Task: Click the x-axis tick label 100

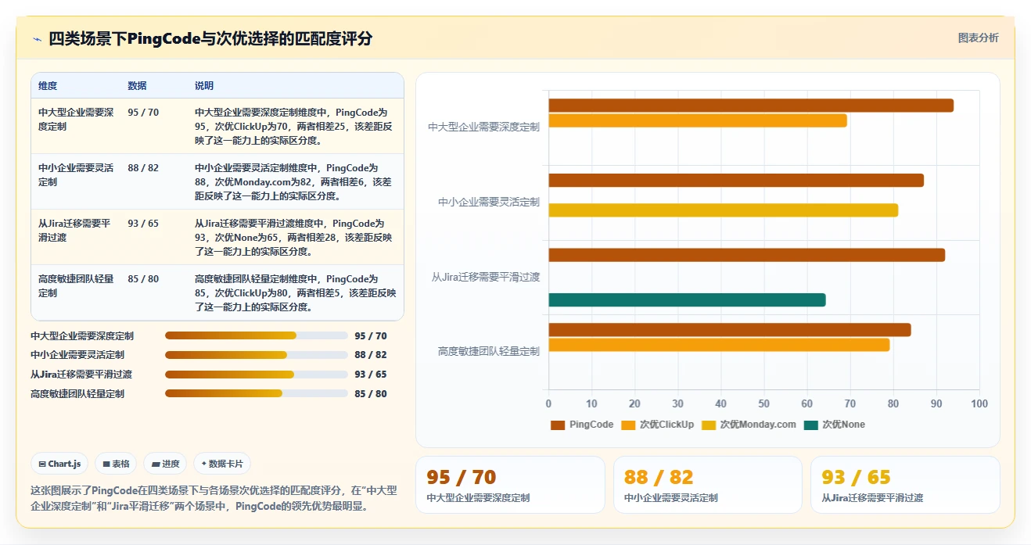Action: click(x=979, y=403)
